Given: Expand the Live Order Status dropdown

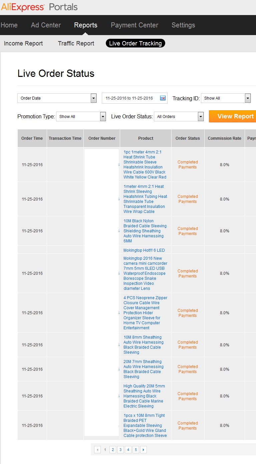Looking at the screenshot, I should [x=179, y=116].
